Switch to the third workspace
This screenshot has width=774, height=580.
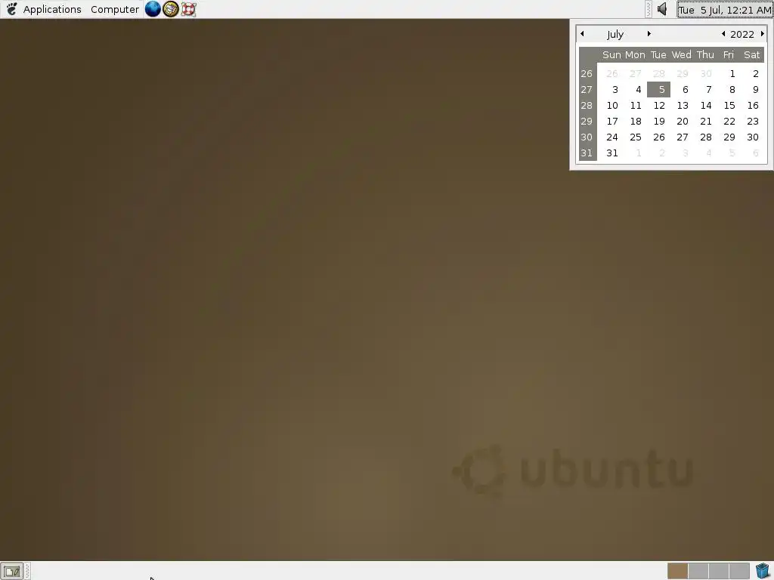719,571
